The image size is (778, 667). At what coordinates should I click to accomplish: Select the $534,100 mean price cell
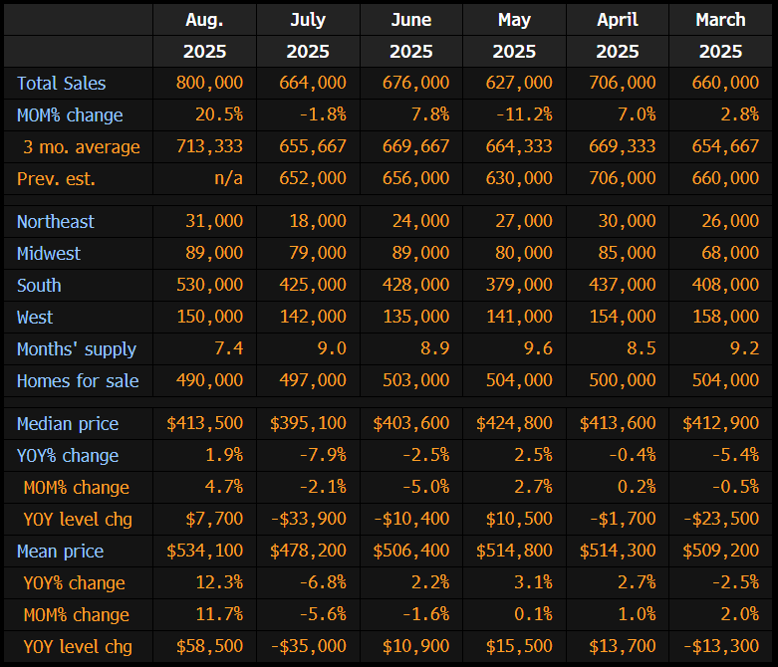click(x=205, y=552)
